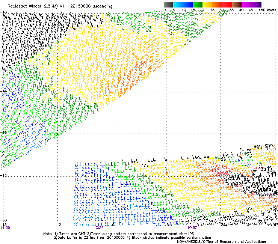Viewport: 278px width, 244px height.
Task: Click the purple '10:57' time label
Action: 192,228
